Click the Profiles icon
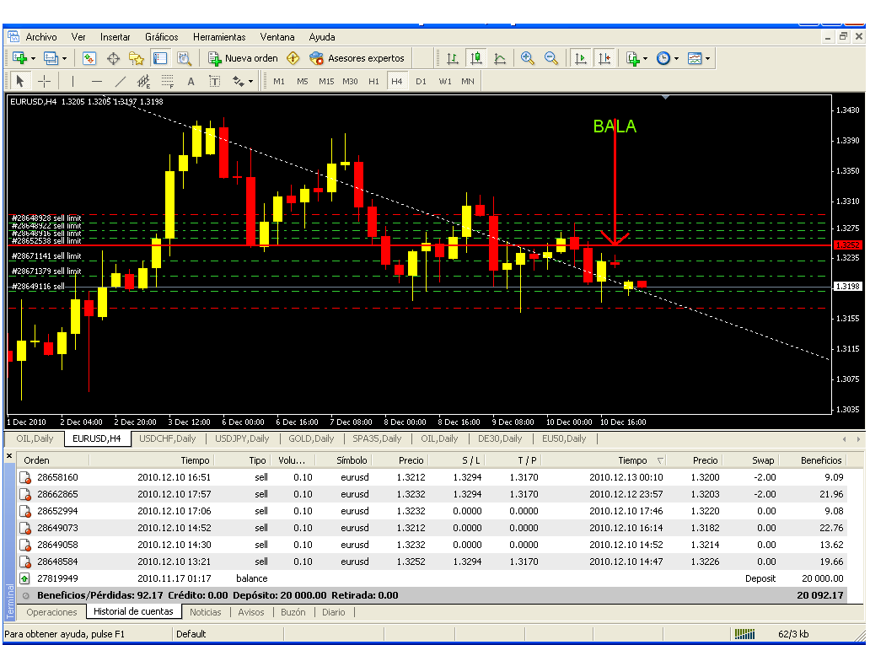Image resolution: width=870 pixels, height=645 pixels. [51, 58]
